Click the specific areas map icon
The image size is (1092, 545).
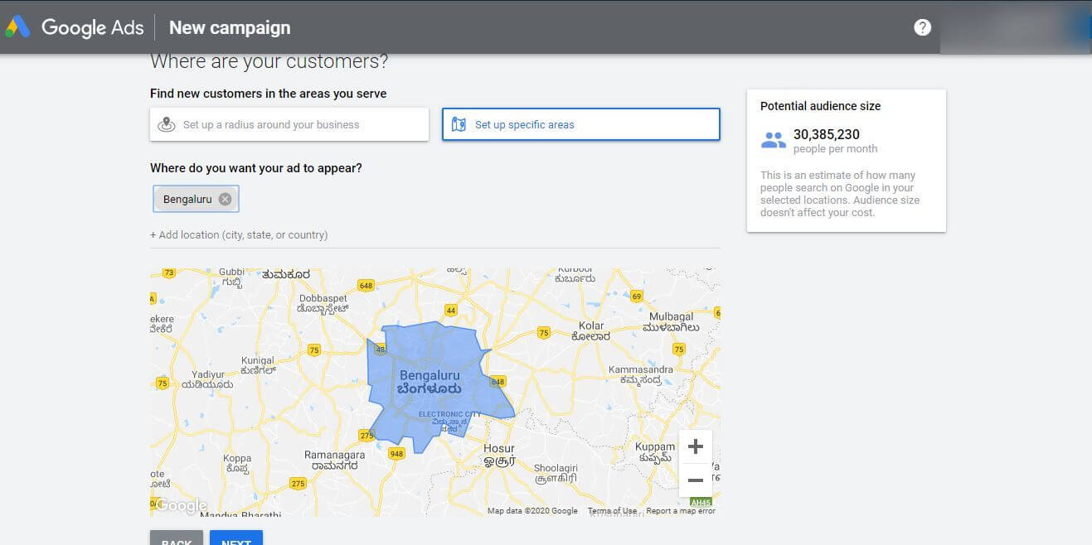pos(459,124)
